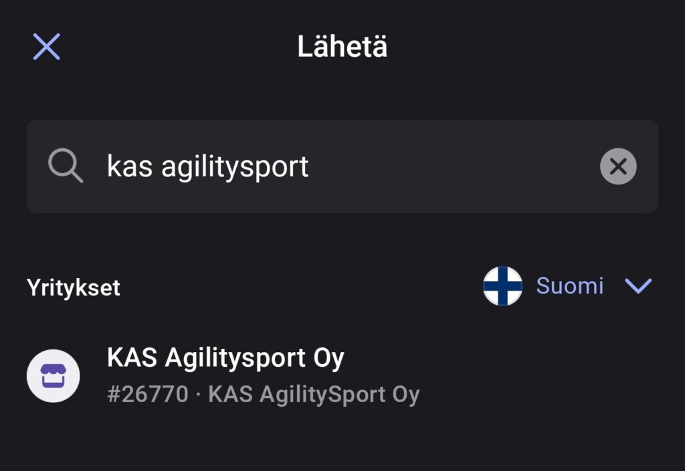Tap the bold "Oy" in the result title
The width and height of the screenshot is (685, 471).
coord(328,359)
